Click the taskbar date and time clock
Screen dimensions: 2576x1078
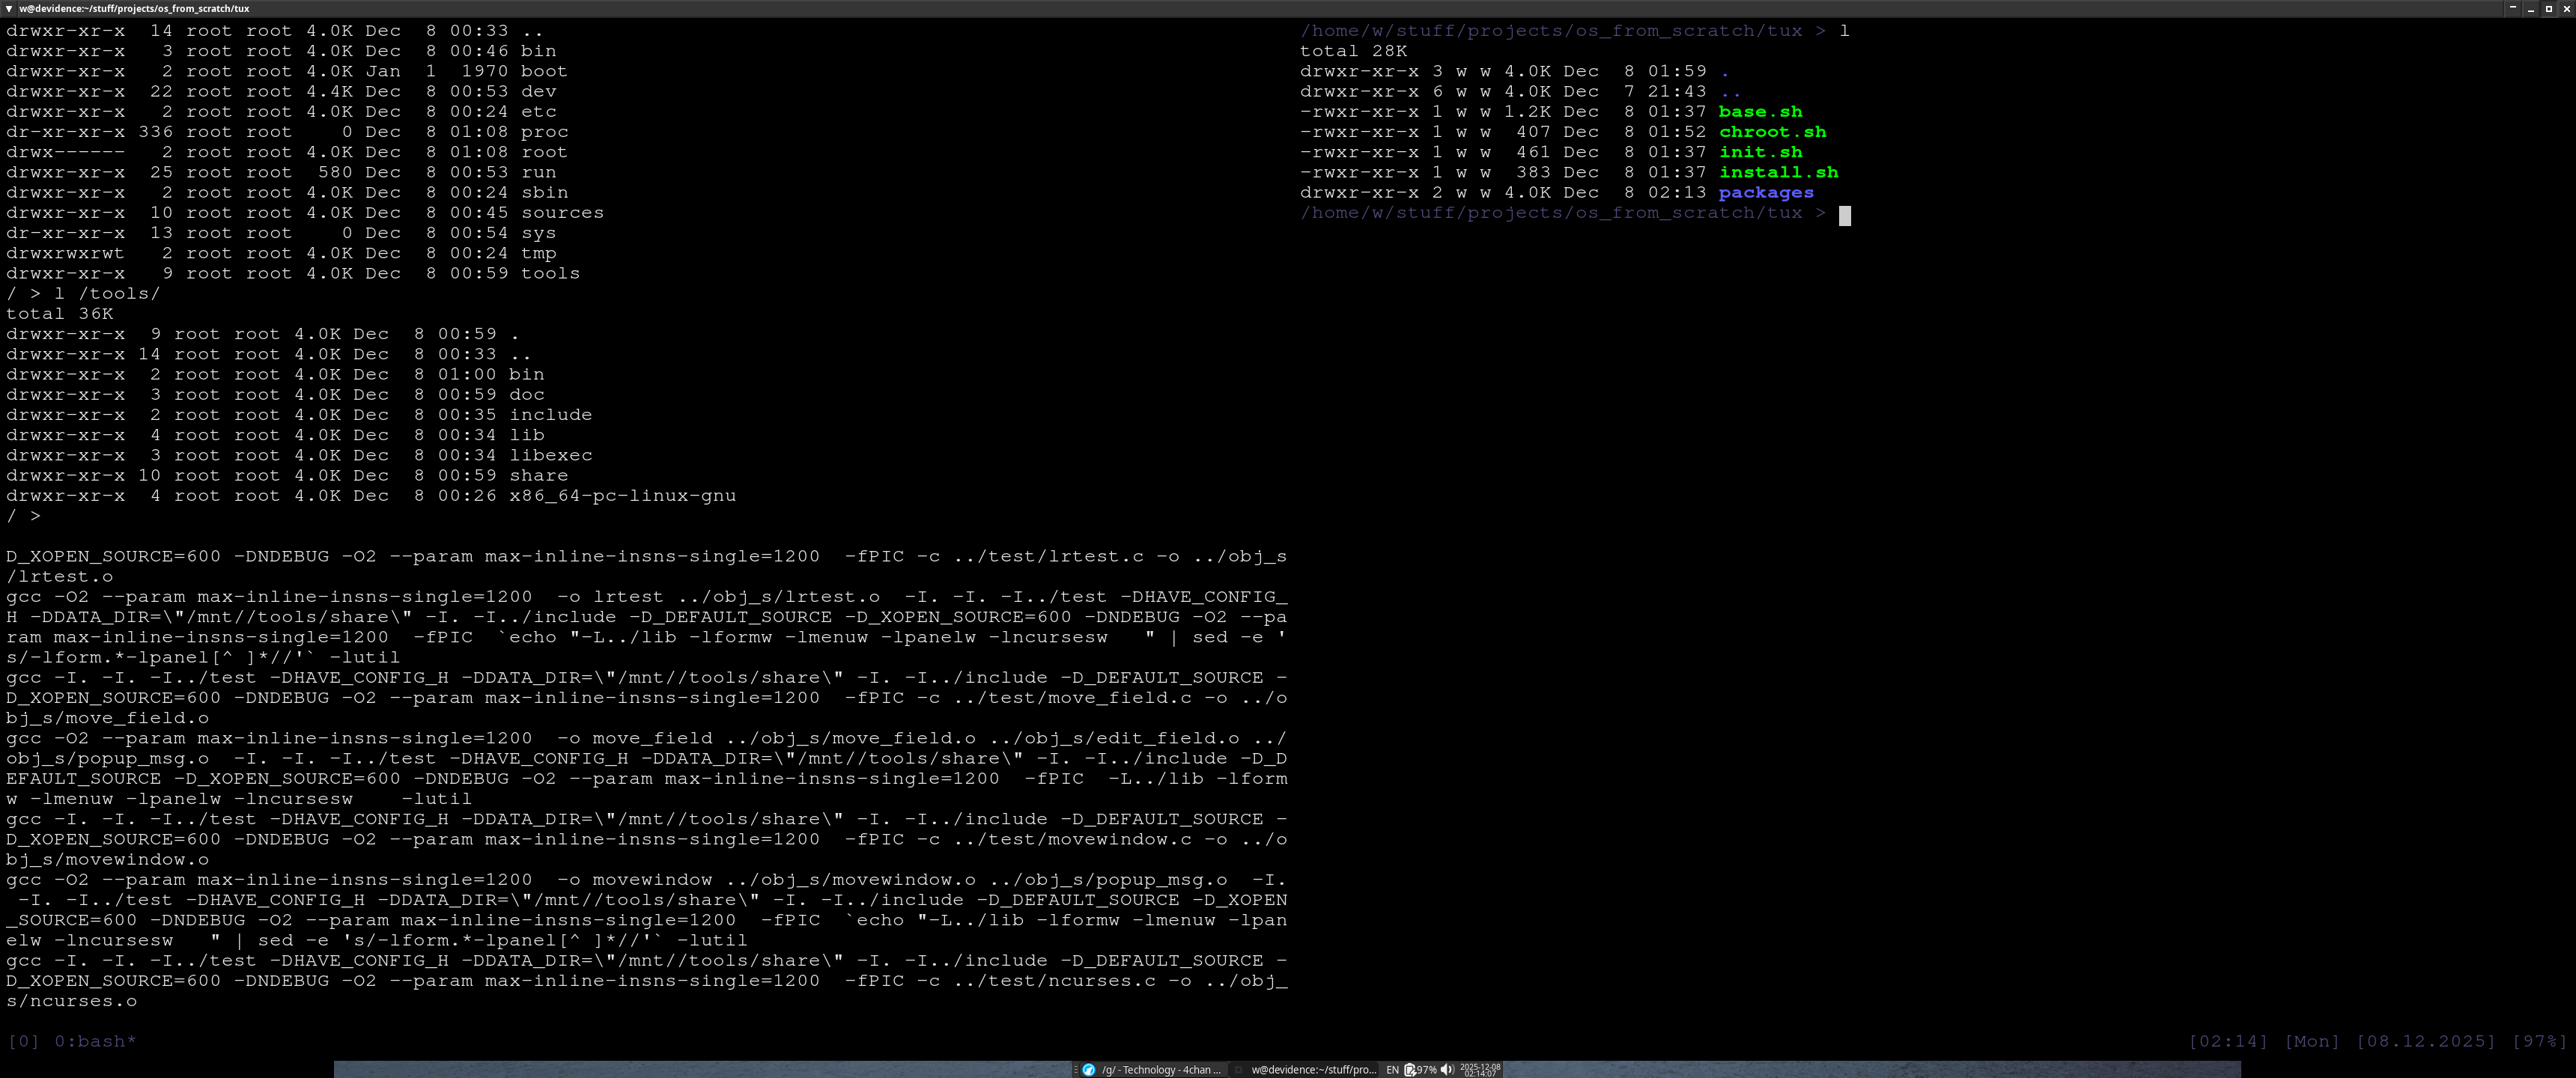[x=1480, y=1069]
